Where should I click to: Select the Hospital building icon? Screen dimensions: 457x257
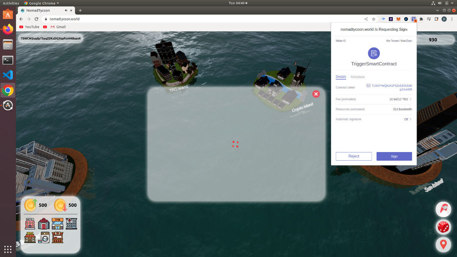[x=71, y=224]
